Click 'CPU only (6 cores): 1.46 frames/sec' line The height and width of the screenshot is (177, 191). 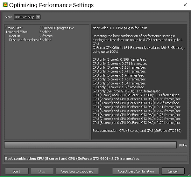pyautogui.click(x=119, y=79)
